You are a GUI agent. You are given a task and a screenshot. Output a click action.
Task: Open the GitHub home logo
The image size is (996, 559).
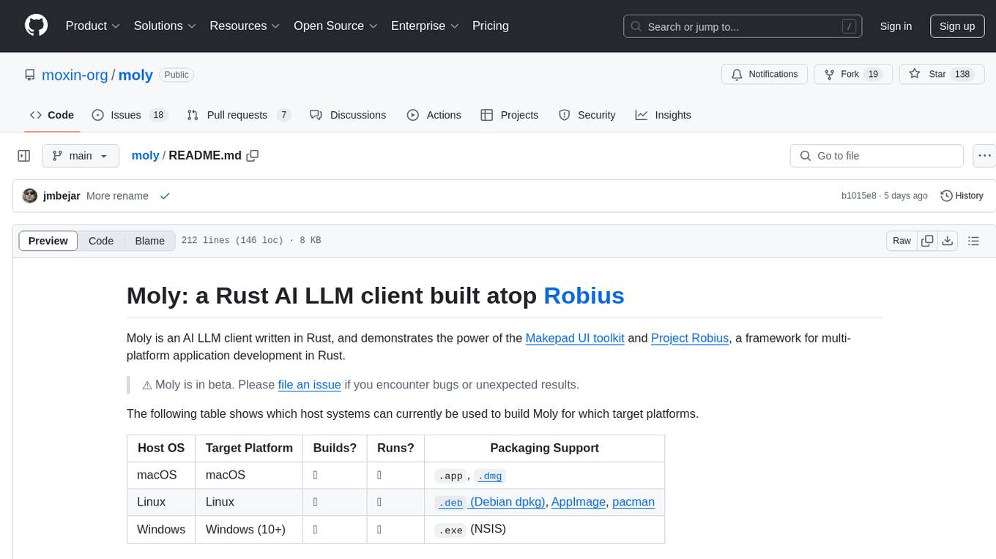click(36, 26)
